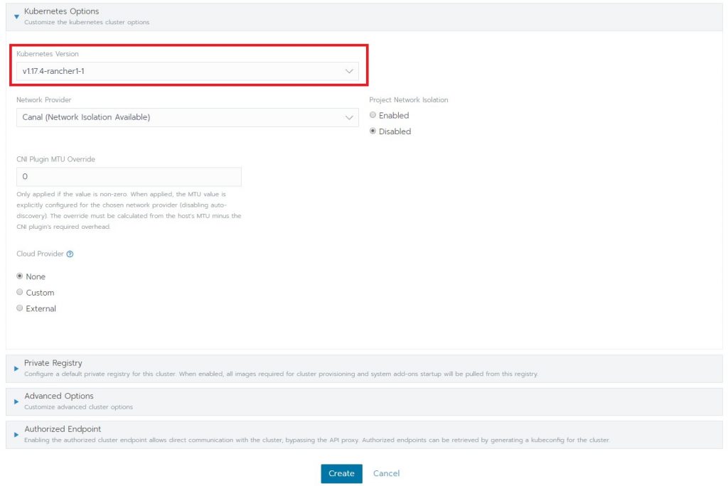Click the Cloud Provider label text

(40, 254)
